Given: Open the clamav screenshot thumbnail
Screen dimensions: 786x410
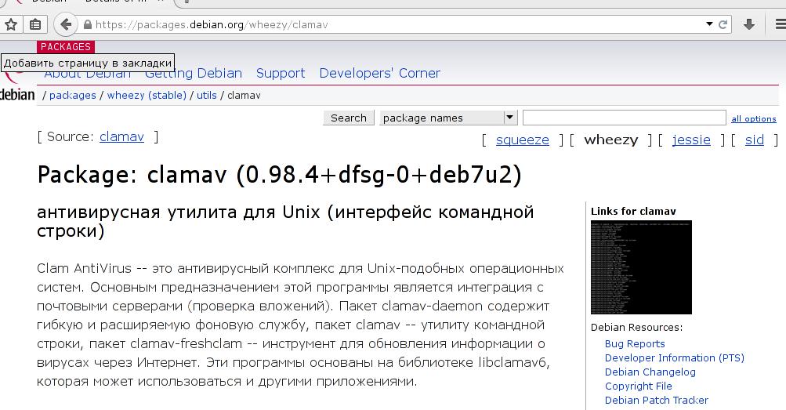Looking at the screenshot, I should tap(641, 267).
